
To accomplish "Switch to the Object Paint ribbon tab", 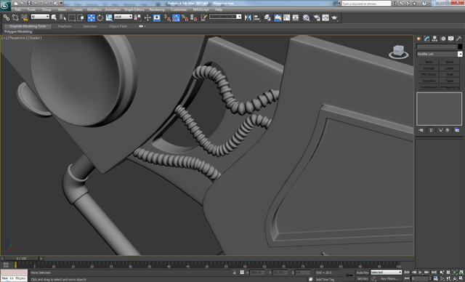I will pyautogui.click(x=118, y=26).
